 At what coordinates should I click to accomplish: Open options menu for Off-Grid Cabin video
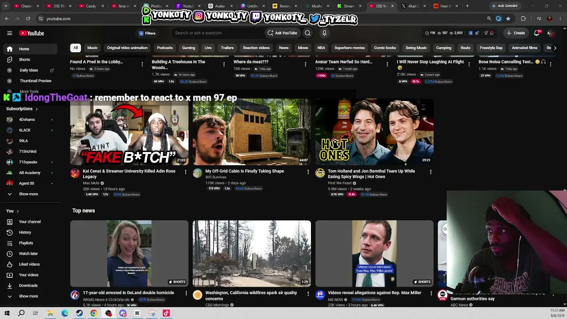(x=308, y=172)
